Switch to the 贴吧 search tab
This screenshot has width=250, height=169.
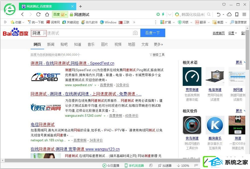coord(64,44)
